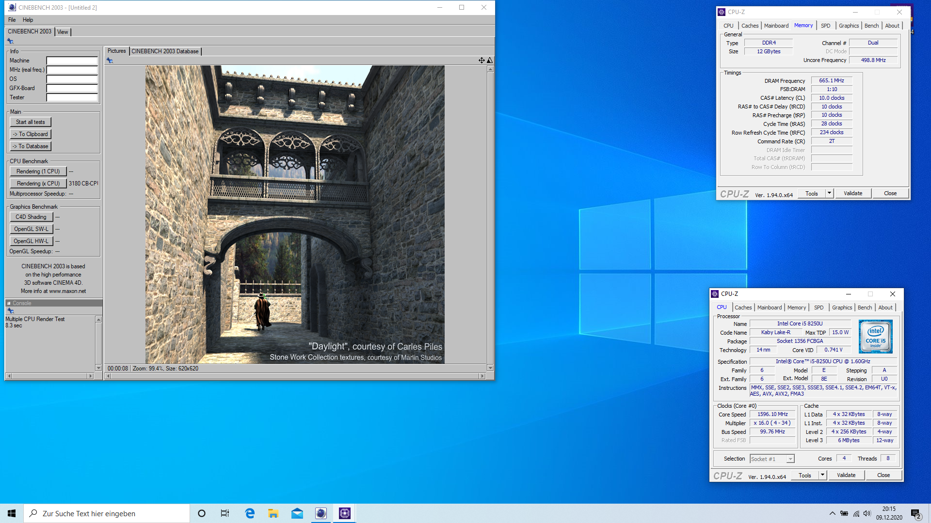The height and width of the screenshot is (523, 931).
Task: Open the File menu in Cinebench
Action: point(12,20)
